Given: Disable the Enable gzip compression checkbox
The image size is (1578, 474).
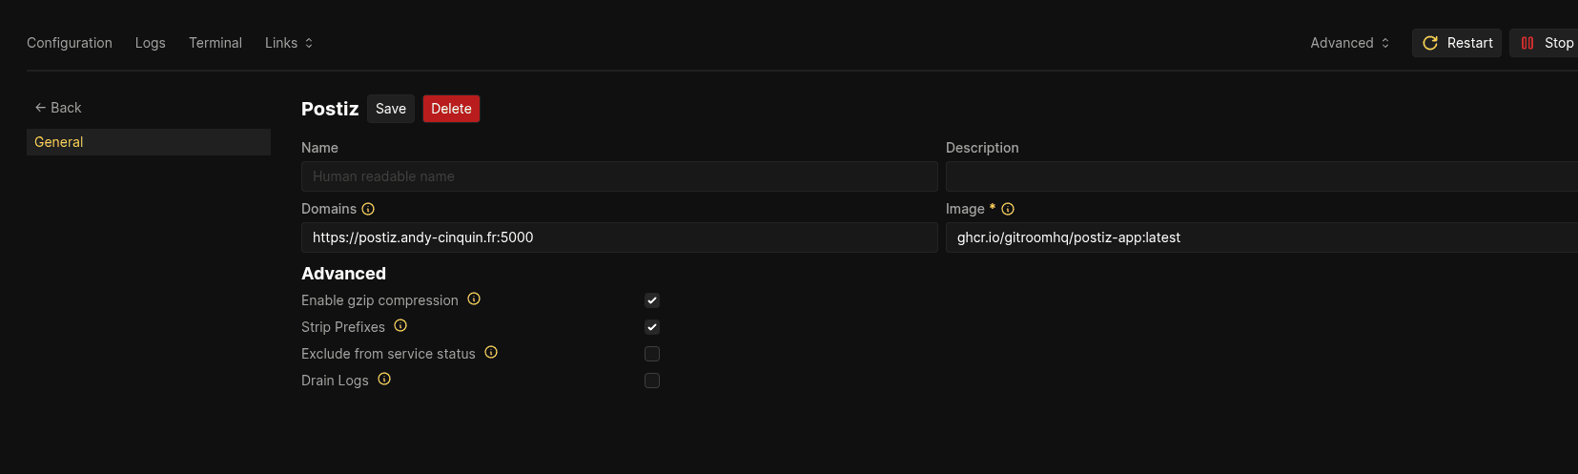Looking at the screenshot, I should tap(652, 300).
